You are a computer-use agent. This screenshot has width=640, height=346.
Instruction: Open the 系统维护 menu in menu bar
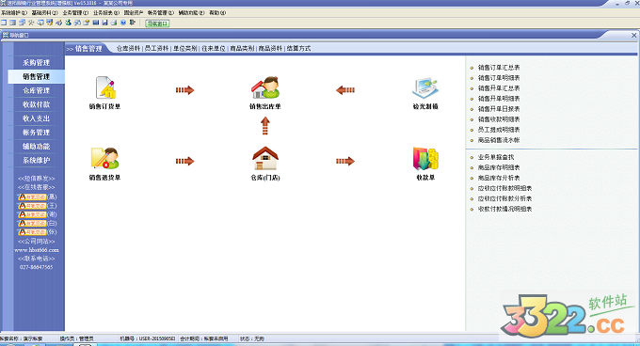[x=14, y=13]
